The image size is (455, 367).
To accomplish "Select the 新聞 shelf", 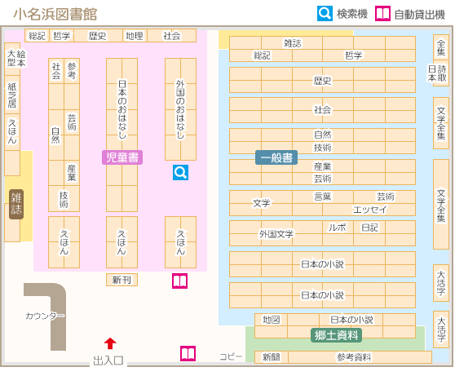I will click(x=272, y=357).
